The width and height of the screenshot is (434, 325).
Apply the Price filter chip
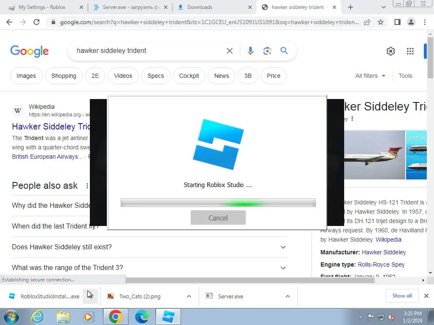click(273, 76)
